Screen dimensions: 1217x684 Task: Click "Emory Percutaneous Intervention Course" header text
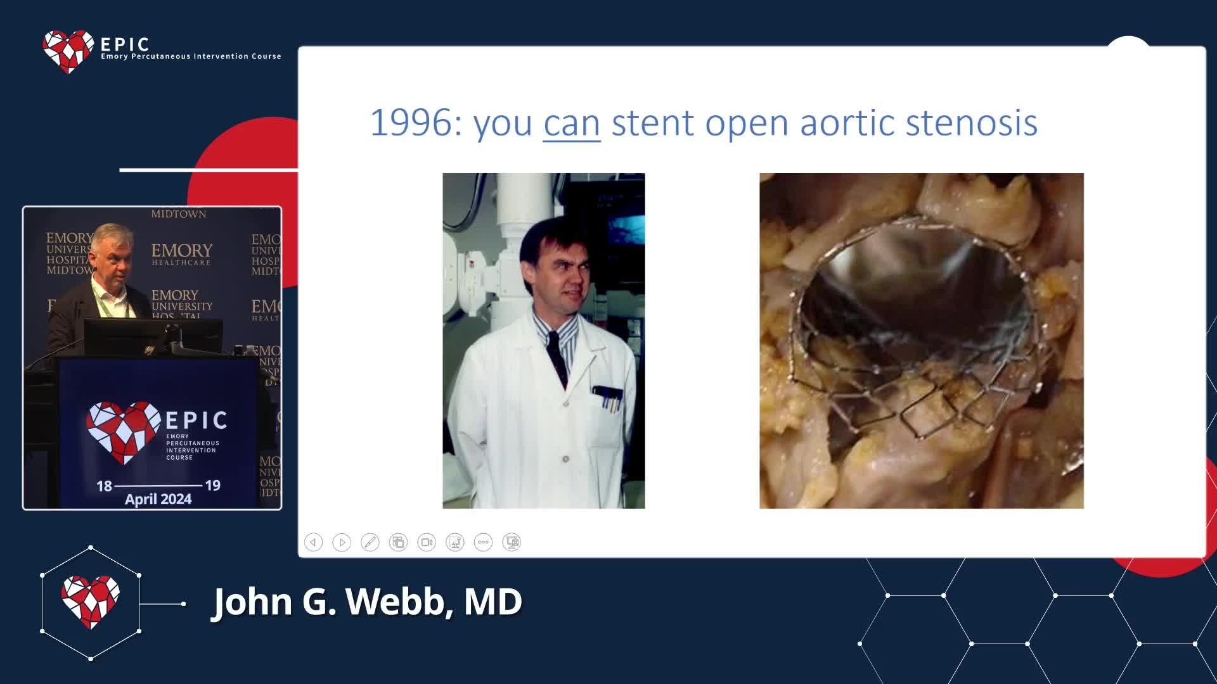point(191,56)
